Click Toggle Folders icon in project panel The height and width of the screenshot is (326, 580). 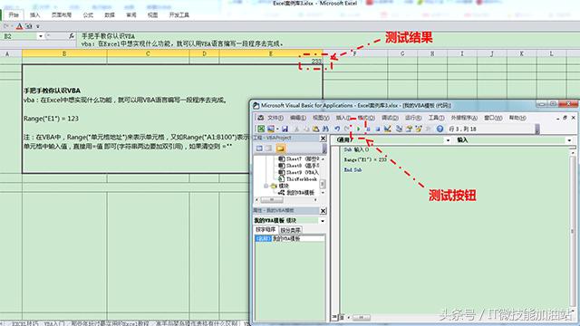280,149
